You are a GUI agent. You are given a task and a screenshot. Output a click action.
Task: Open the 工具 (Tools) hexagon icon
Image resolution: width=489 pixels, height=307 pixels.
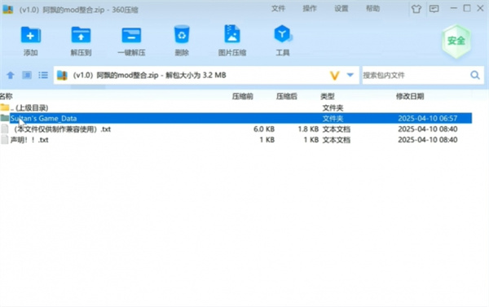click(282, 34)
